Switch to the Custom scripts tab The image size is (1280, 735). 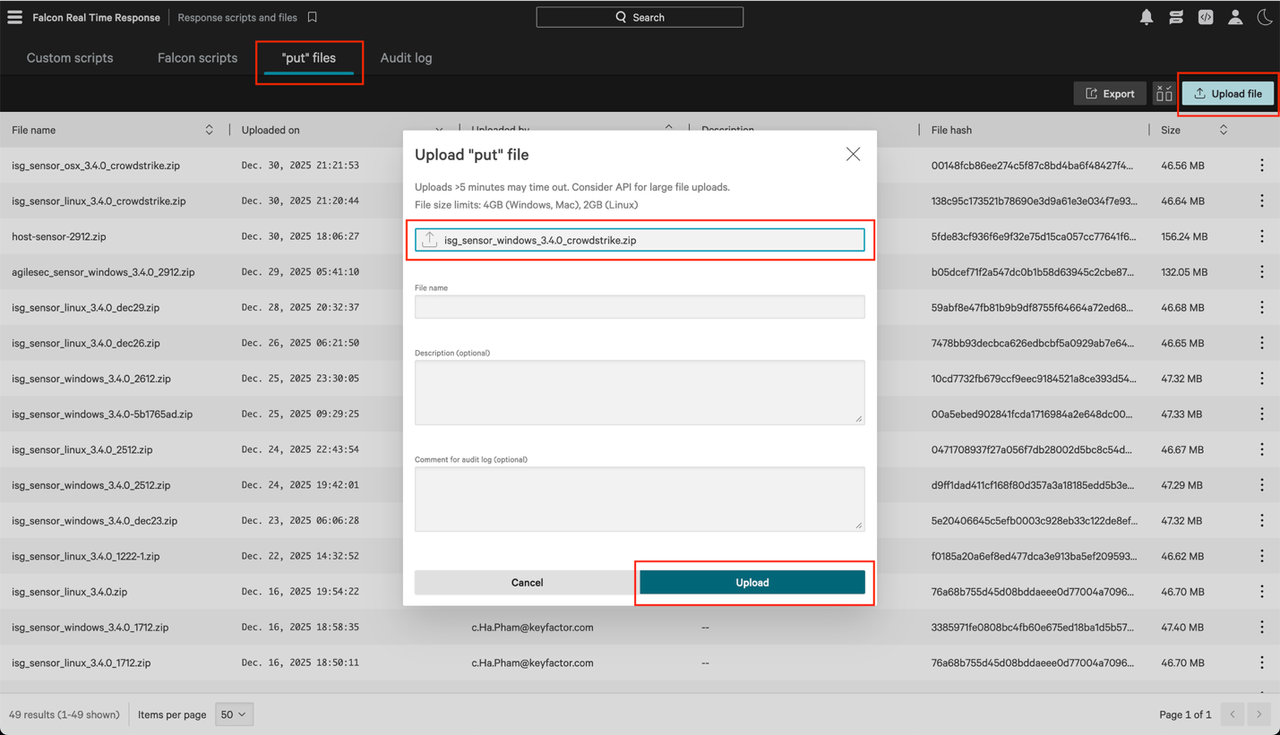[x=69, y=57]
